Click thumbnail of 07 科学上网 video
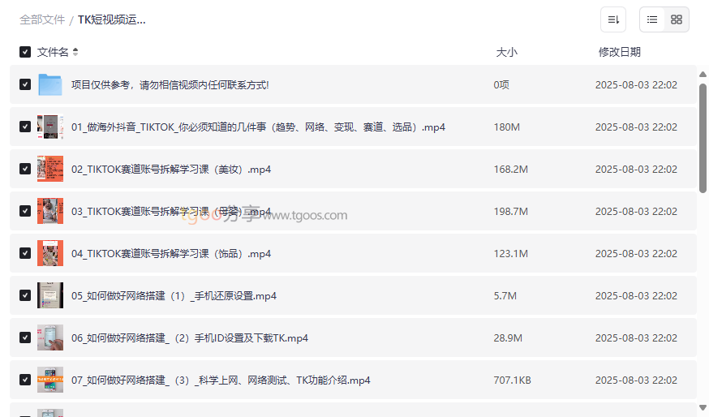The image size is (709, 417). pyautogui.click(x=50, y=380)
